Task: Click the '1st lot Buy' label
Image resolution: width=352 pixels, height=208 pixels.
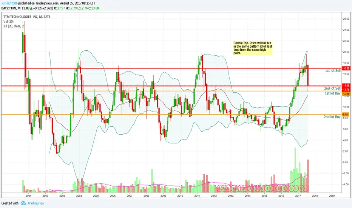Action: click(333, 93)
